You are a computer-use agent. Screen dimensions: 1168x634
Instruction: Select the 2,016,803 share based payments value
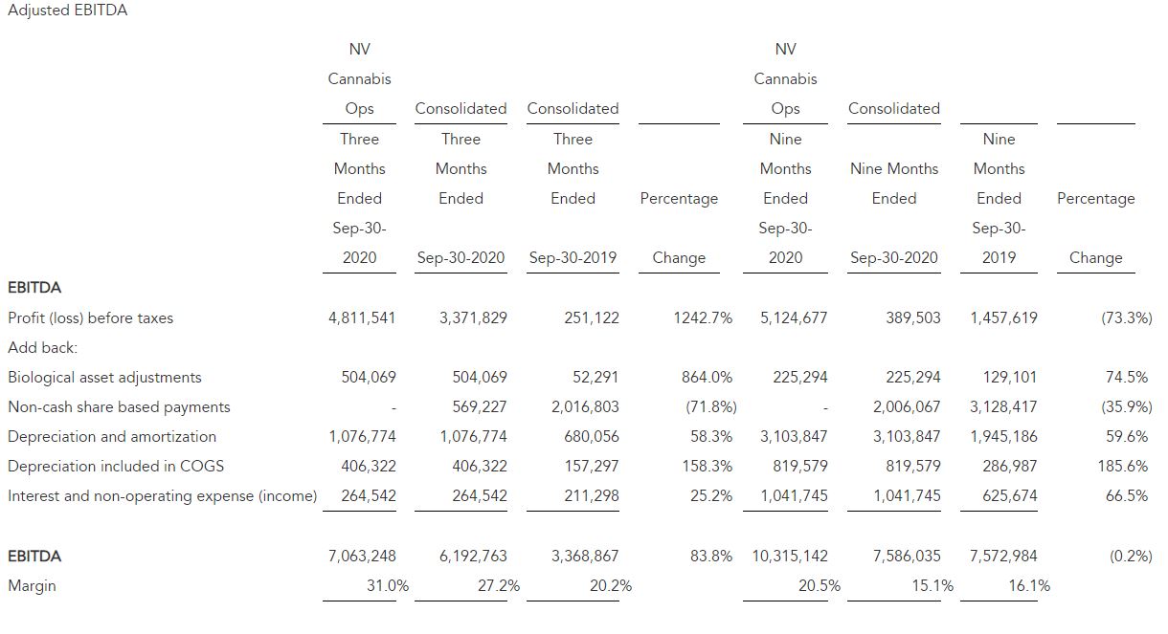(x=585, y=407)
